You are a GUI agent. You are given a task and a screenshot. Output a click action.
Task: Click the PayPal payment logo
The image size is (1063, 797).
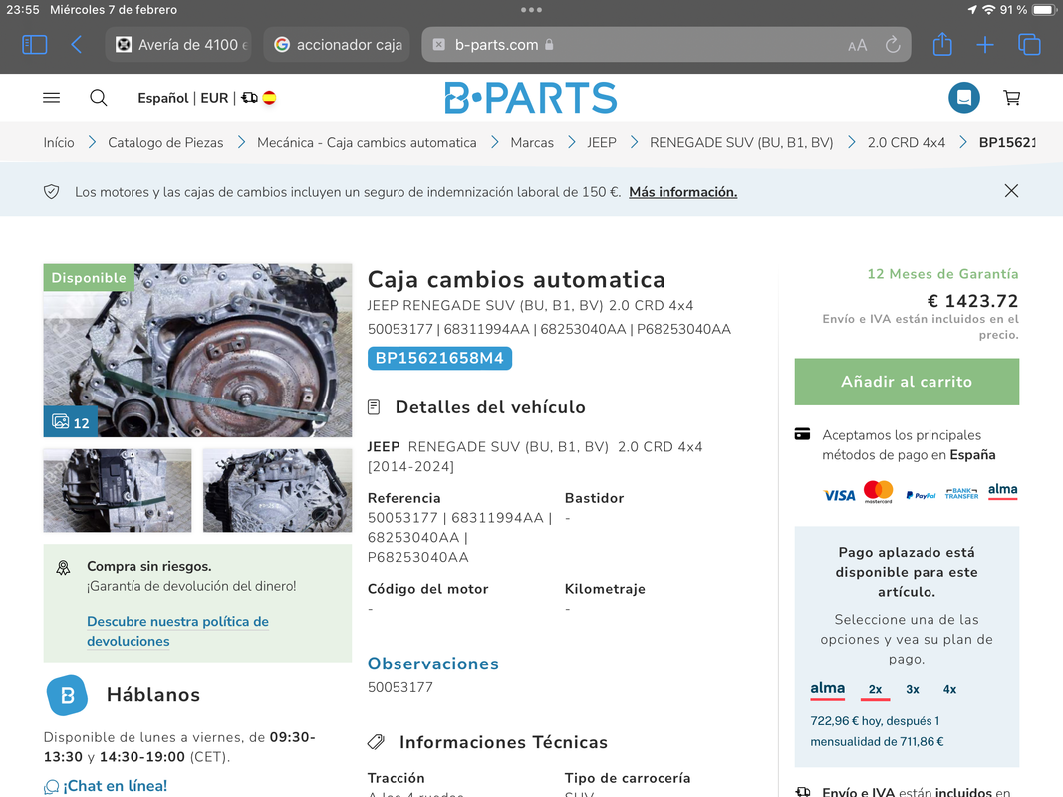[x=920, y=495]
